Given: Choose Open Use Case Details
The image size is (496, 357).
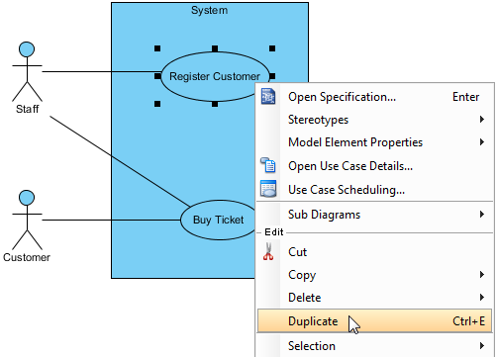Looking at the screenshot, I should [374, 166].
